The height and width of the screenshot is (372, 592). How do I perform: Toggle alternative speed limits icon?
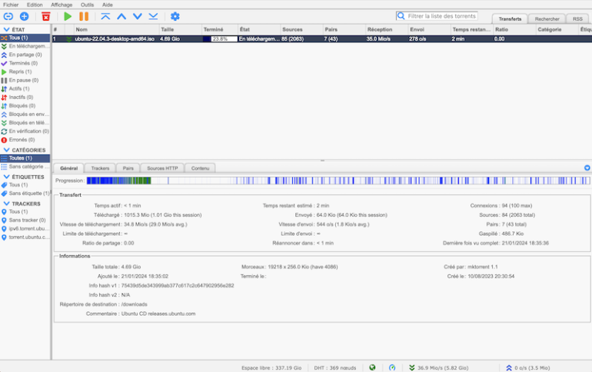pyautogui.click(x=392, y=367)
